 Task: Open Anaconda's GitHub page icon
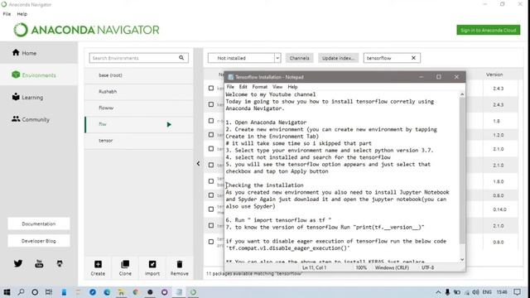pyautogui.click(x=60, y=263)
